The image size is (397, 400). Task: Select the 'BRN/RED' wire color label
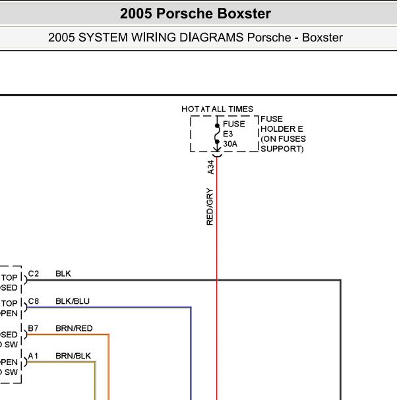(x=74, y=328)
